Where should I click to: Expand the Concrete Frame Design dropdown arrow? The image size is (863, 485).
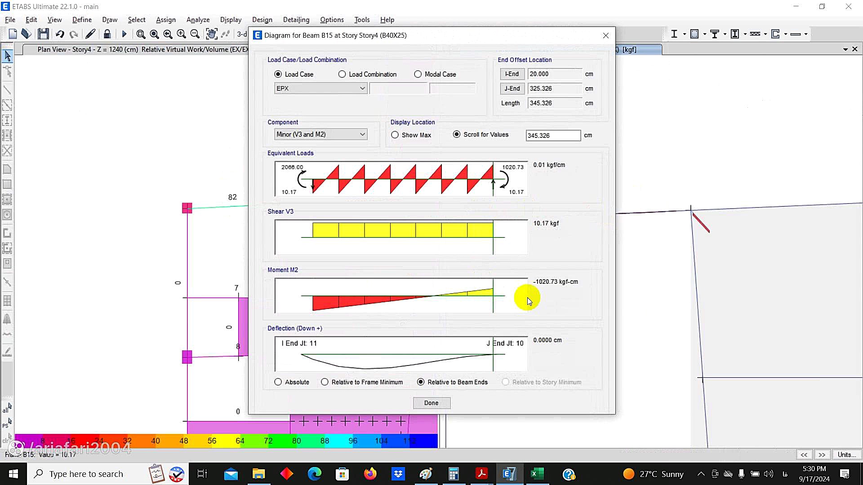(705, 34)
